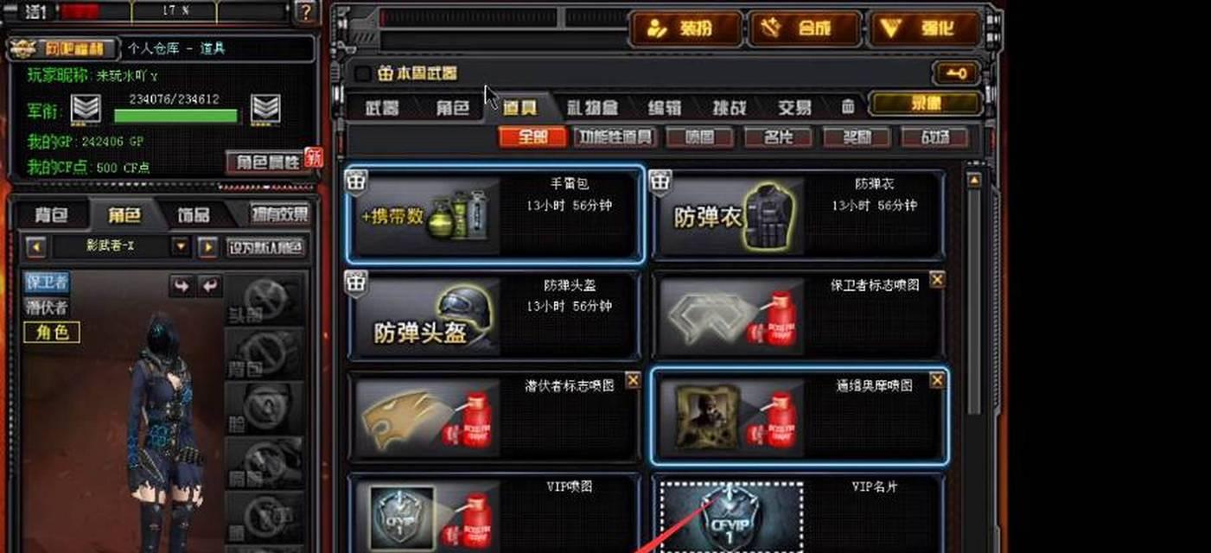Click the 设为默认角色 button

pyautogui.click(x=265, y=247)
